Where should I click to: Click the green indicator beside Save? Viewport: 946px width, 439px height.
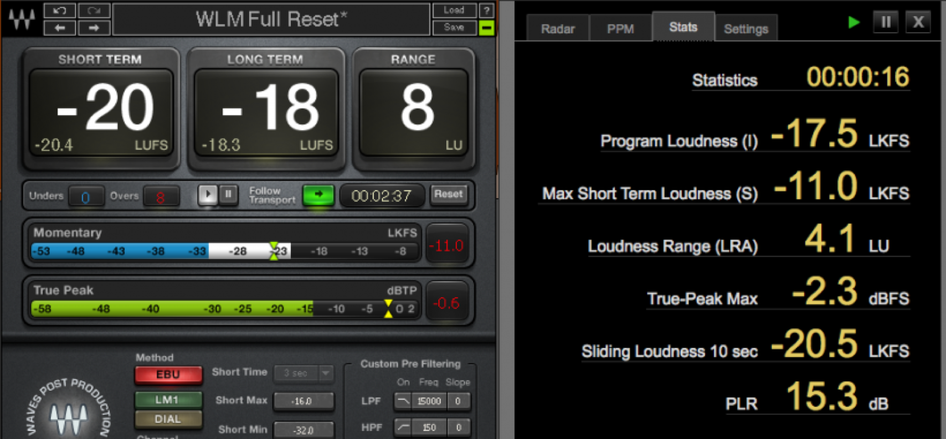point(486,27)
